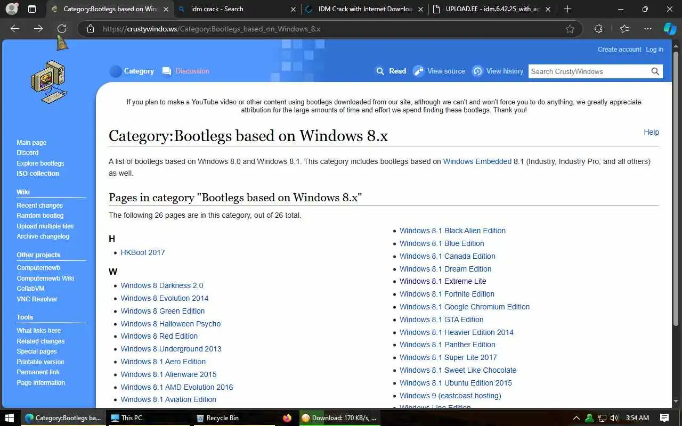Open the View source tab
The width and height of the screenshot is (682, 426).
coord(439,71)
